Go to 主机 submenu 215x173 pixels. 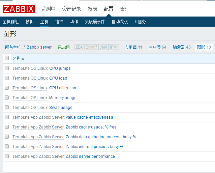pos(44,22)
